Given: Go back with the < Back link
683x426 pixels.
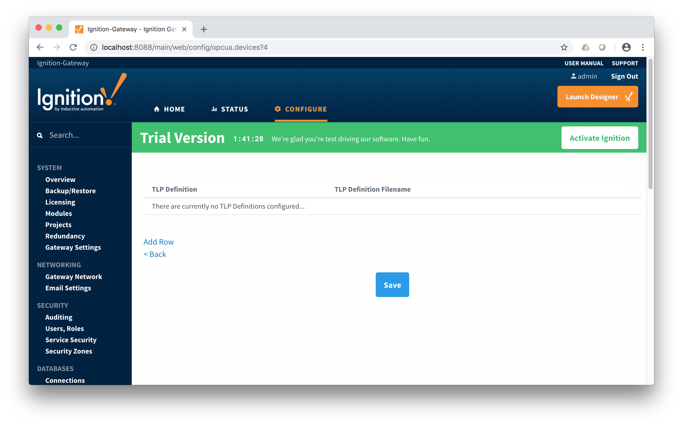Looking at the screenshot, I should click(155, 254).
